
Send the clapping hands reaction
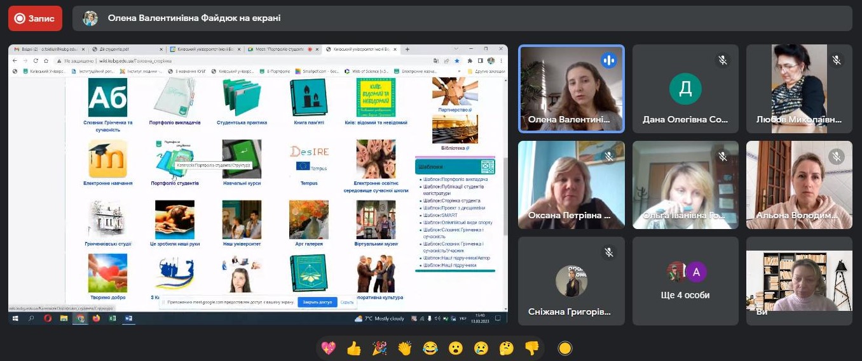pyautogui.click(x=405, y=348)
